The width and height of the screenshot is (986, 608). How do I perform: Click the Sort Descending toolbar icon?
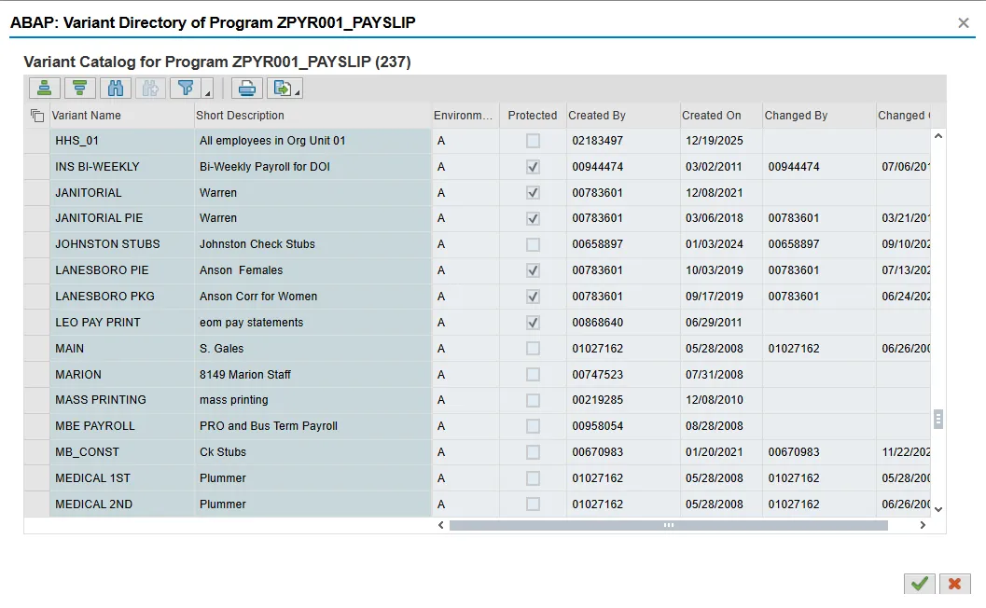pos(80,89)
